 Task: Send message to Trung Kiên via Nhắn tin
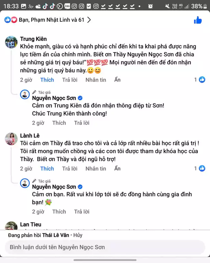[96, 80]
